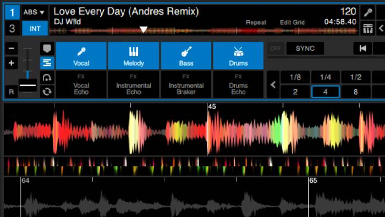This screenshot has height=217, width=385.
Task: Seek within the track overview waveform
Action: pyautogui.click(x=204, y=31)
